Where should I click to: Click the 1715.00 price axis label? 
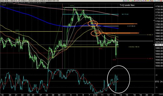point(159,15)
